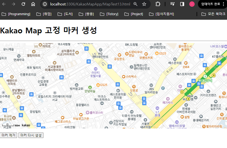Click the 아날로그가든 cafe icon

(81, 115)
